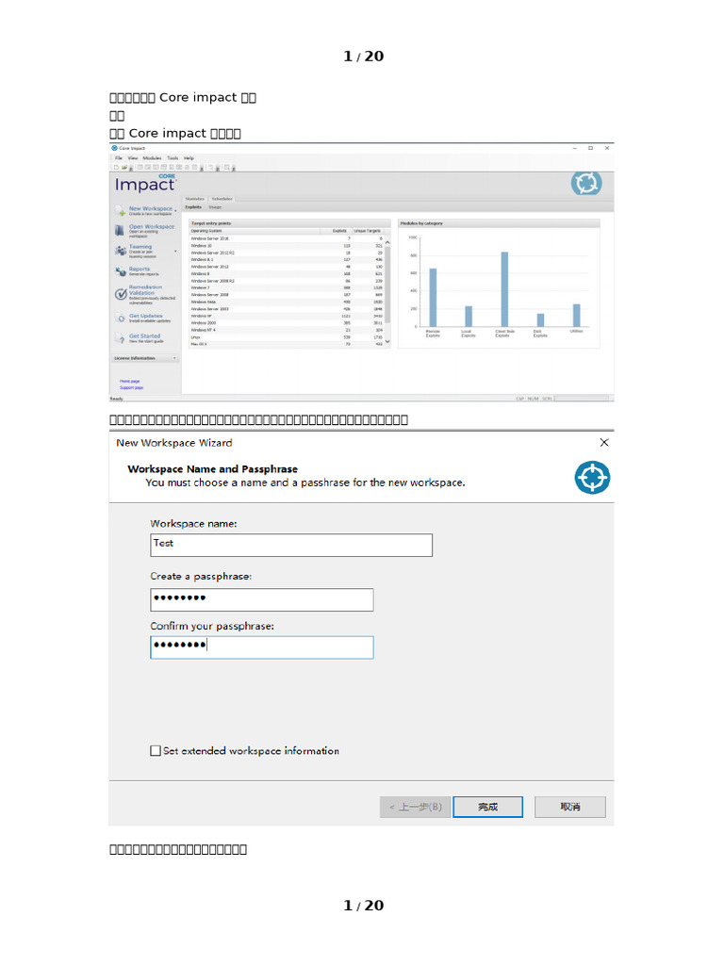
Task: Expand the New Workspace dropdown arrow
Action: [175, 211]
